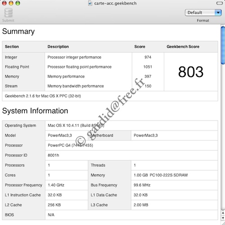Click the carte-acc.geekbench window title
The image size is (225, 225).
pyautogui.click(x=115, y=3)
